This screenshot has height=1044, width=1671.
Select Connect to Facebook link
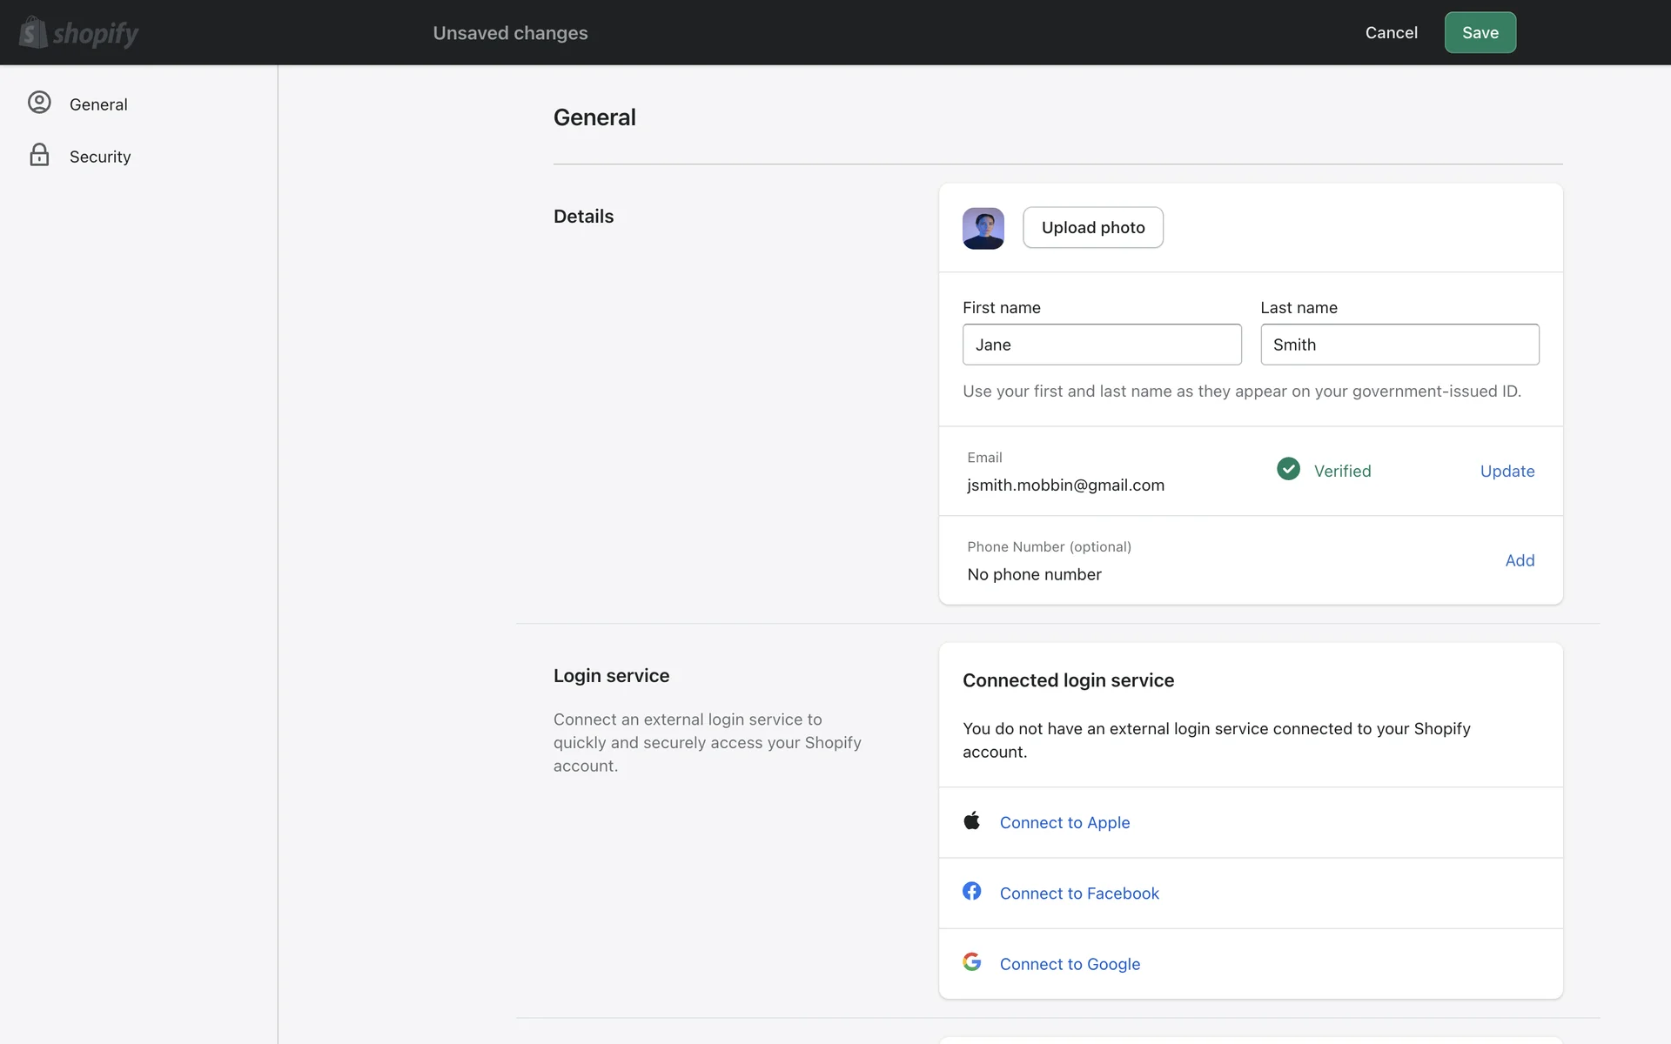[1079, 893]
